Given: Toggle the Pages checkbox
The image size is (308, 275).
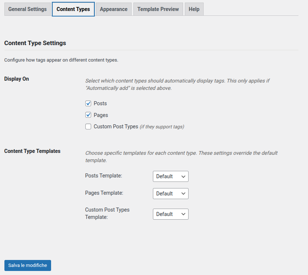Looking at the screenshot, I should tap(88, 115).
